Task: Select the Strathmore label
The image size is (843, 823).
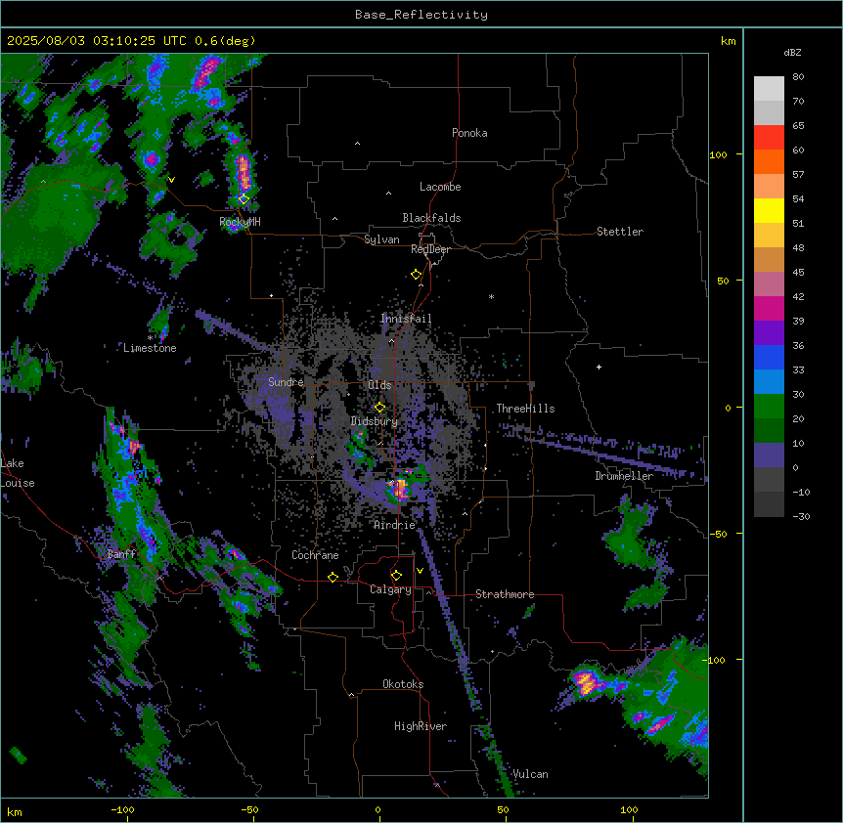Action: [505, 594]
